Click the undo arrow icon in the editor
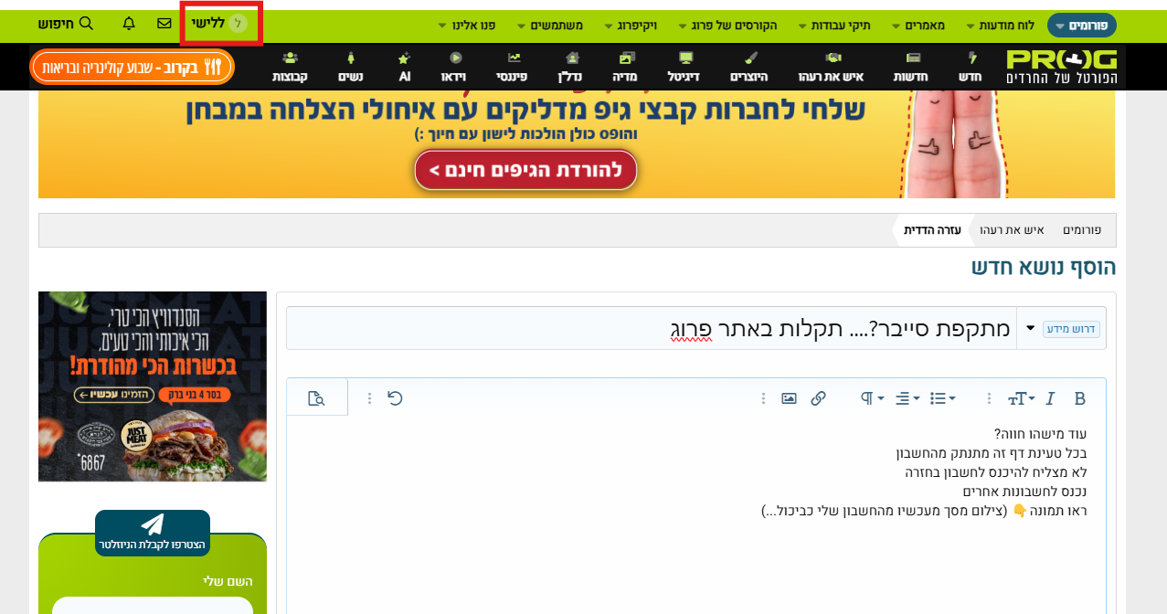The width and height of the screenshot is (1167, 614). 393,398
